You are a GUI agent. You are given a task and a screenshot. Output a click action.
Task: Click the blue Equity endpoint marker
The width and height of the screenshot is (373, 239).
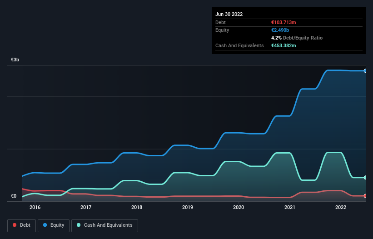click(x=365, y=71)
